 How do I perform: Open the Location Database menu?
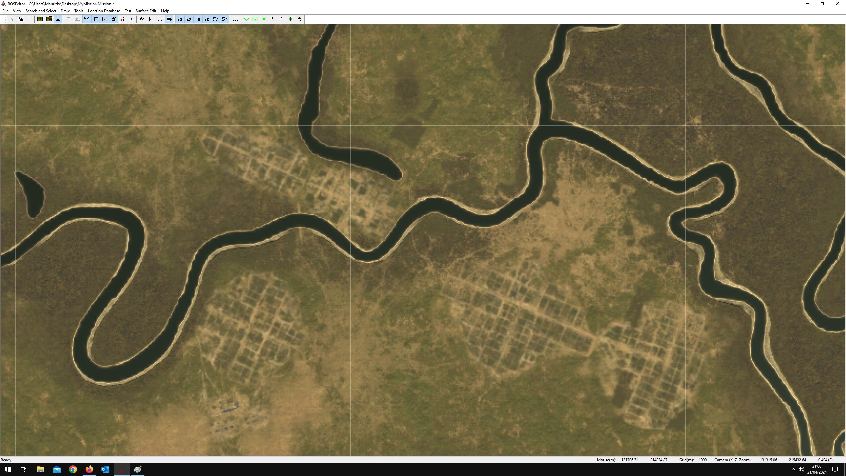[x=104, y=11]
